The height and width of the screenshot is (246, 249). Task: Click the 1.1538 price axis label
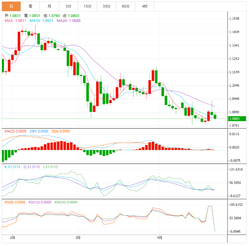[x=234, y=19]
